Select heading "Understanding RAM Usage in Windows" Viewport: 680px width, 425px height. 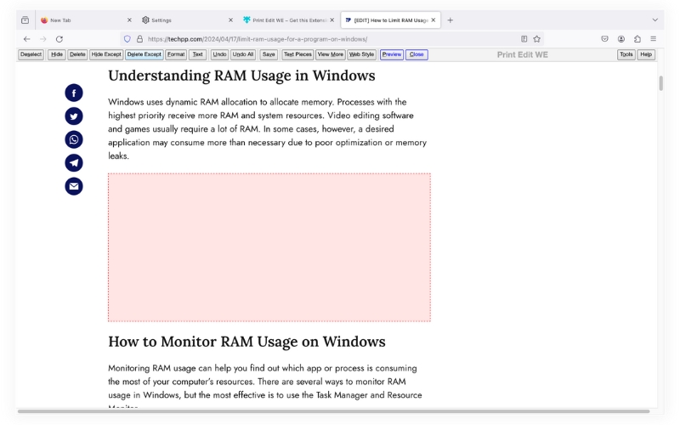pyautogui.click(x=241, y=76)
